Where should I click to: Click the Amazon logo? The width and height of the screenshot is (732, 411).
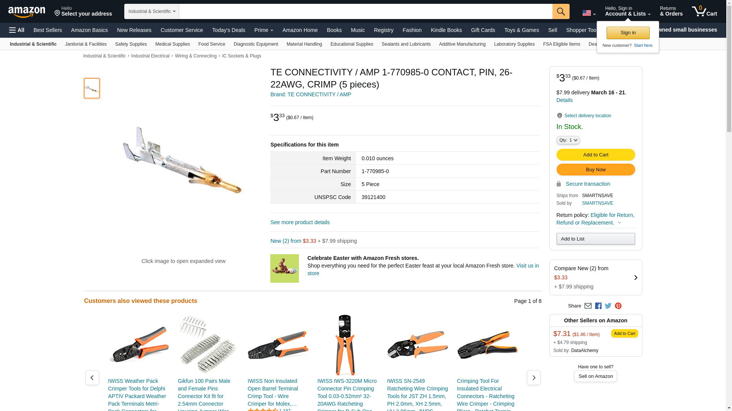(27, 12)
